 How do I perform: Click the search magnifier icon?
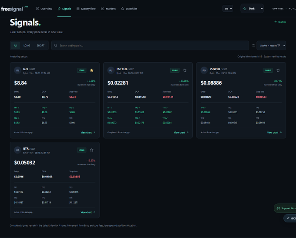point(56,46)
